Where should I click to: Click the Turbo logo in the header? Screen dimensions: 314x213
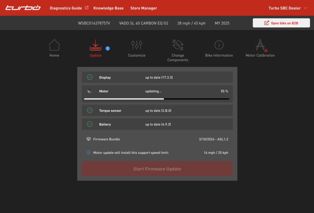pyautogui.click(x=23, y=8)
